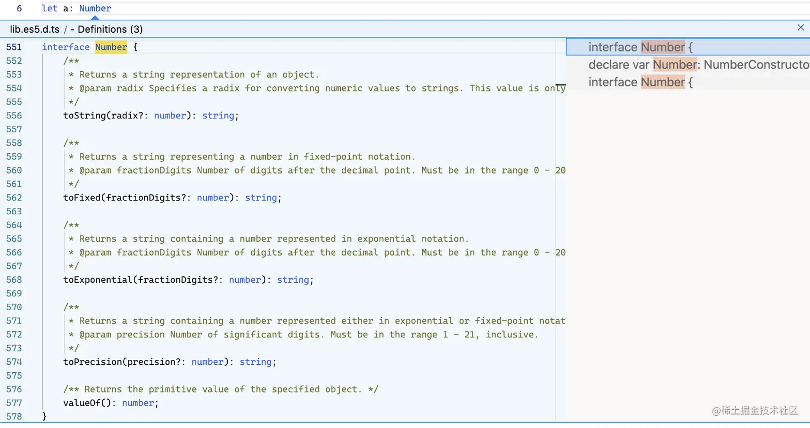Image resolution: width=810 pixels, height=428 pixels.
Task: Click 'string' return type on line 556
Action: coord(218,116)
